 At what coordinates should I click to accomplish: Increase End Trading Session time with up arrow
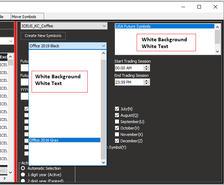click(146, 81)
